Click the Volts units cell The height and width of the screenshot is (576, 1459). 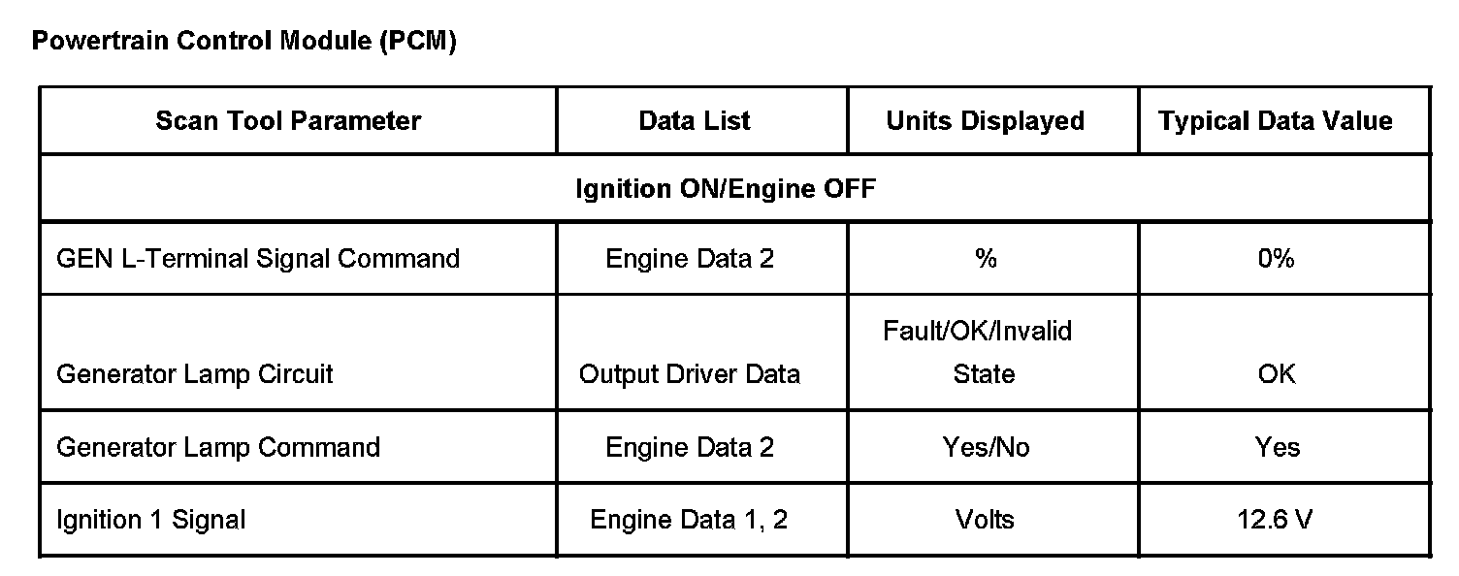click(985, 520)
